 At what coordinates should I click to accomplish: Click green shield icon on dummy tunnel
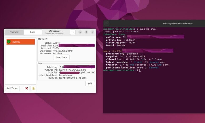9,42
